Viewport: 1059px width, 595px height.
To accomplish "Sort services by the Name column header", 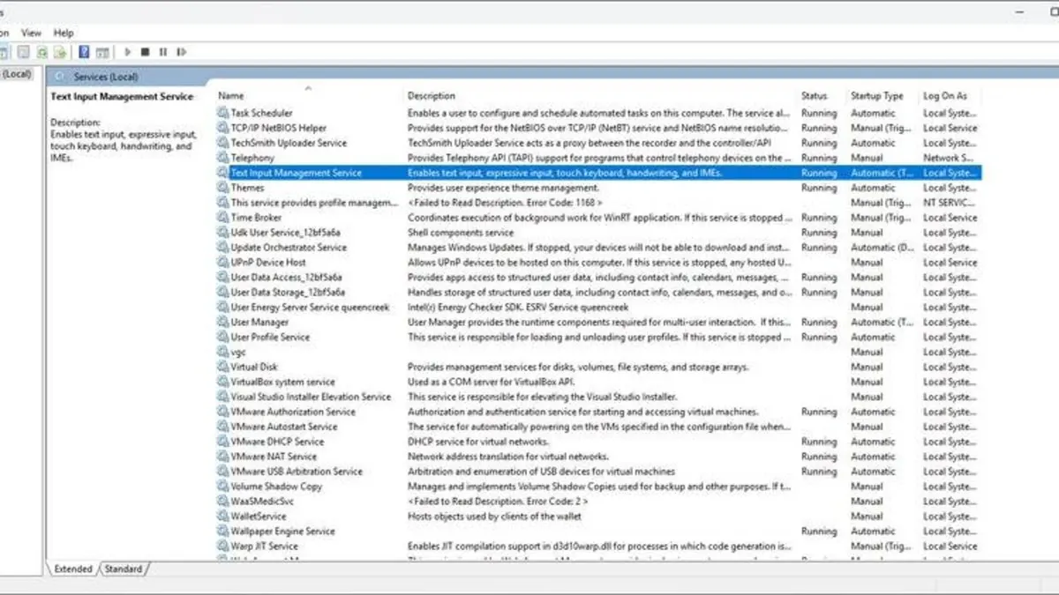I will tap(231, 96).
